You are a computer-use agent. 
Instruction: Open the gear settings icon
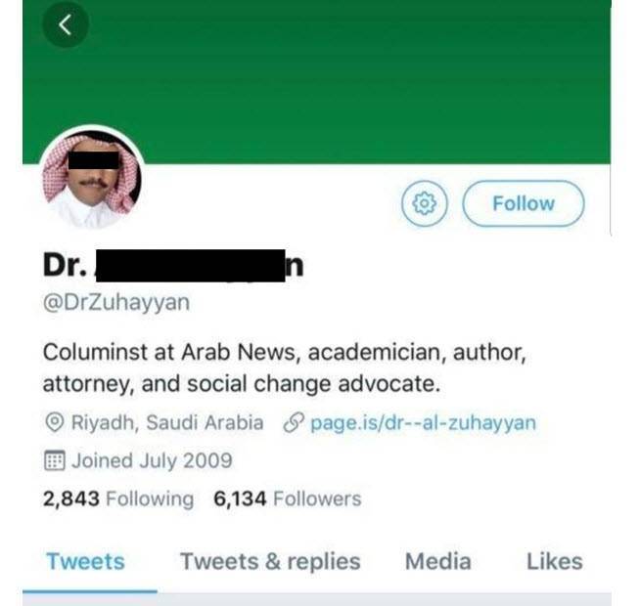pyautogui.click(x=425, y=203)
